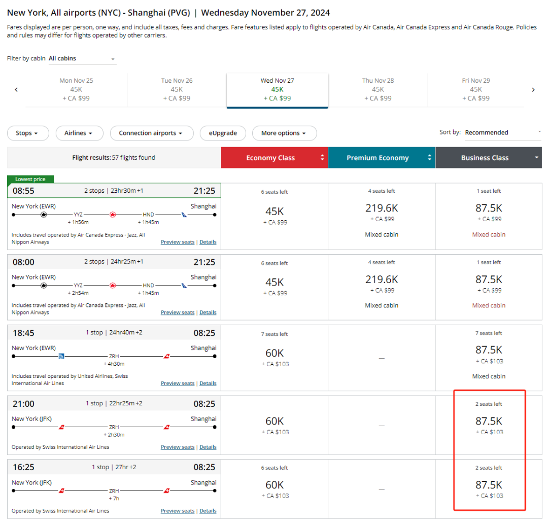Click the next dates right arrow

pyautogui.click(x=533, y=90)
